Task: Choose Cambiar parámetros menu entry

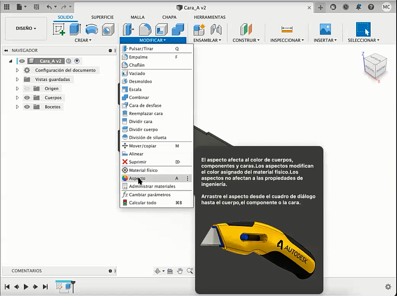Action: [157, 195]
